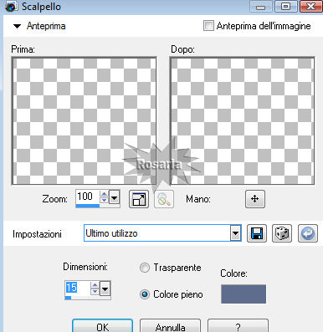Open the Dimensioni slider dropdown arrow
Viewport: 323px width, 332px height.
105,289
